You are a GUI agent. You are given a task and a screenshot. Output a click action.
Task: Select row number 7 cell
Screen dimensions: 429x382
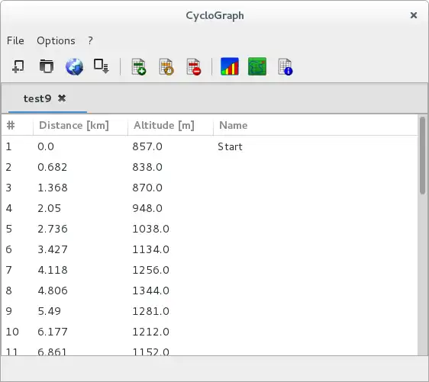[x=8, y=270]
